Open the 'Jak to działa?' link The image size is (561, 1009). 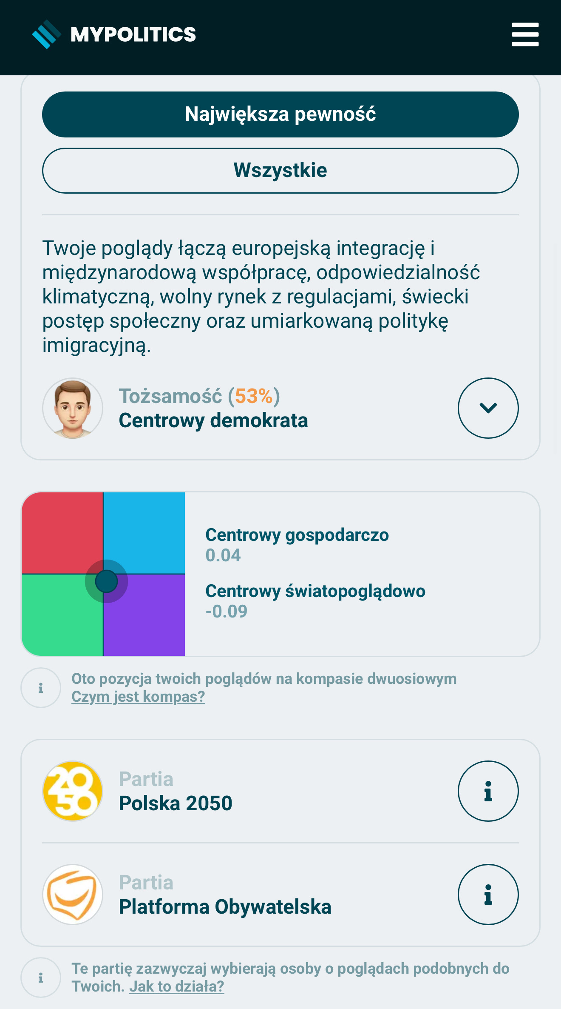coord(176,986)
